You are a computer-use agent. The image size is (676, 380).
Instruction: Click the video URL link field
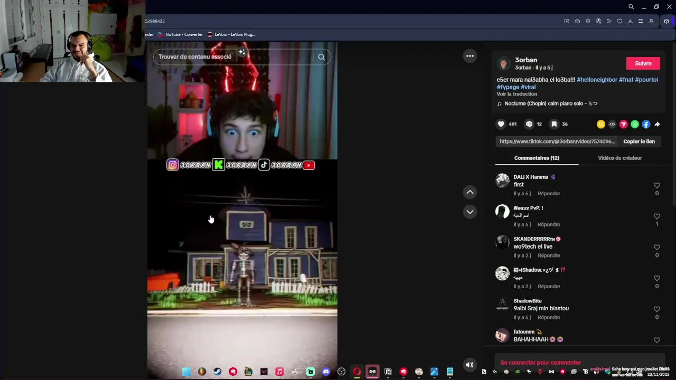(557, 141)
